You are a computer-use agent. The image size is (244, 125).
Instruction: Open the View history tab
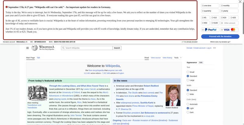167,58
